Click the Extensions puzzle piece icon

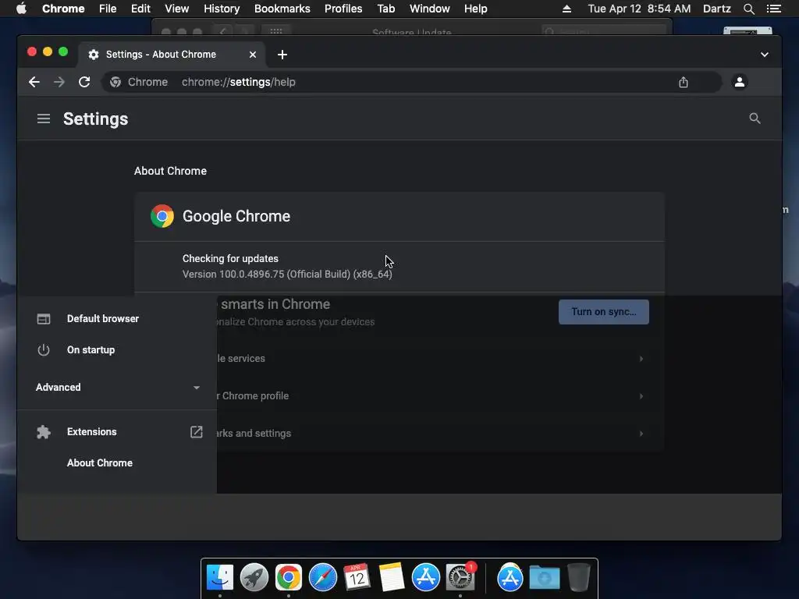point(44,432)
